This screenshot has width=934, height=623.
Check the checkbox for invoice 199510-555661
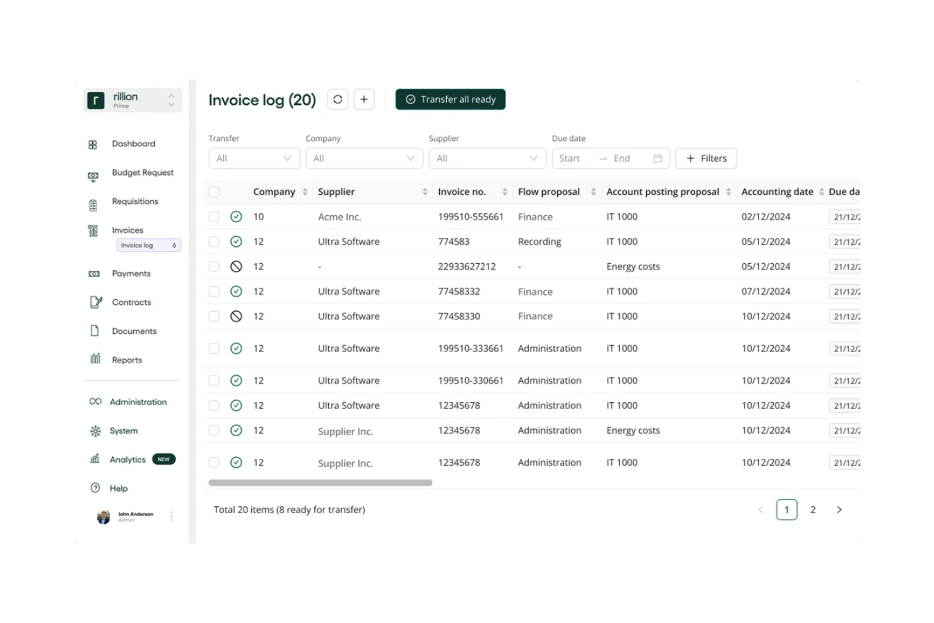214,216
